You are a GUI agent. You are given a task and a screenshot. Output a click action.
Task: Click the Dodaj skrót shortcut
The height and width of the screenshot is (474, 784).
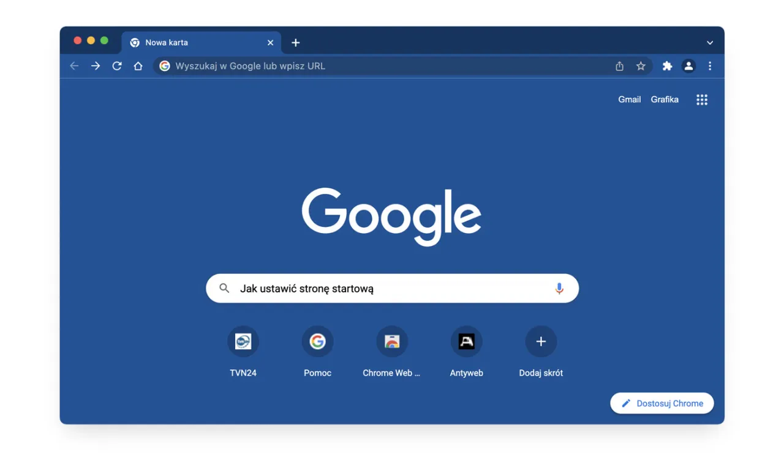541,341
